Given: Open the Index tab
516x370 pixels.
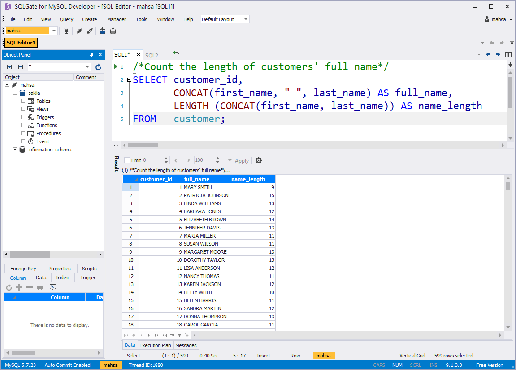Looking at the screenshot, I should pyautogui.click(x=62, y=277).
